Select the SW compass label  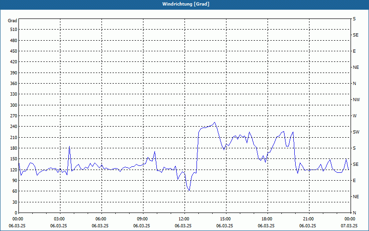point(356,132)
